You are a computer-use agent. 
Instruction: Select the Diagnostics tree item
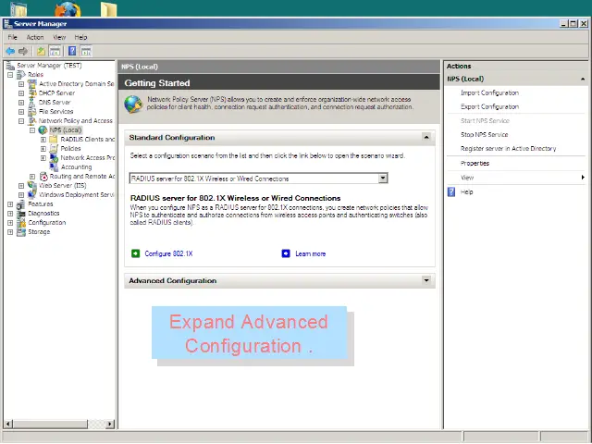pyautogui.click(x=43, y=214)
